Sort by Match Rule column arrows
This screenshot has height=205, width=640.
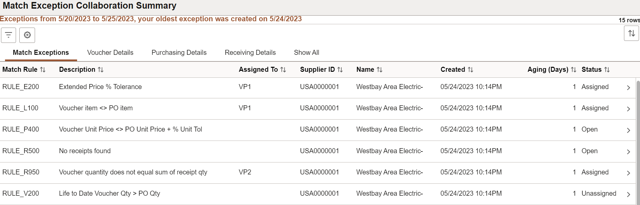[43, 70]
